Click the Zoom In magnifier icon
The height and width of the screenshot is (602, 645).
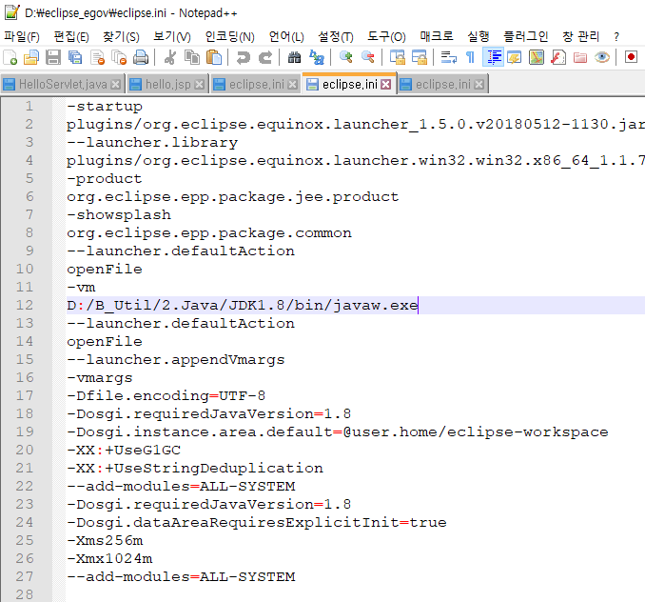(x=346, y=57)
